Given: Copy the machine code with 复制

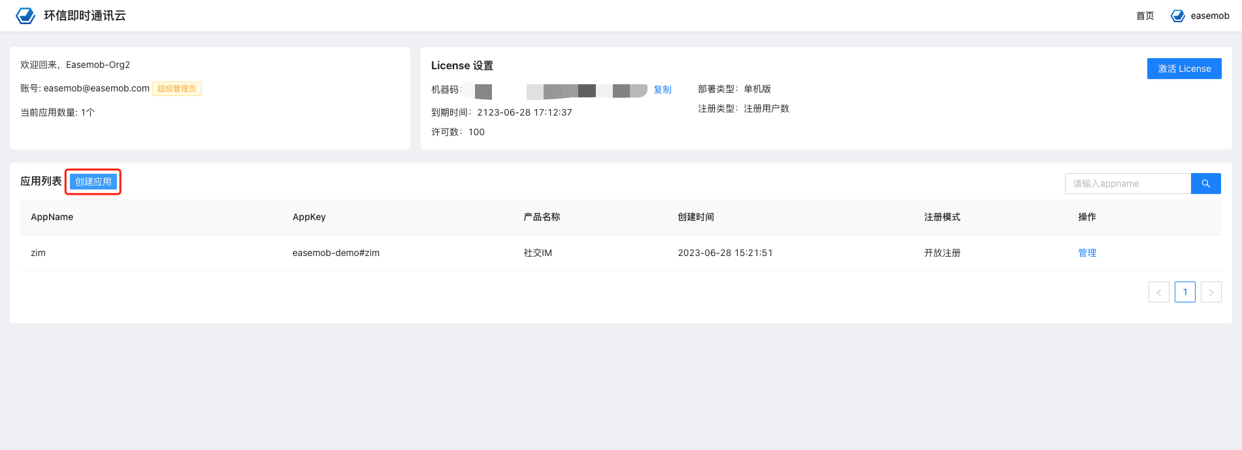Looking at the screenshot, I should [x=662, y=89].
